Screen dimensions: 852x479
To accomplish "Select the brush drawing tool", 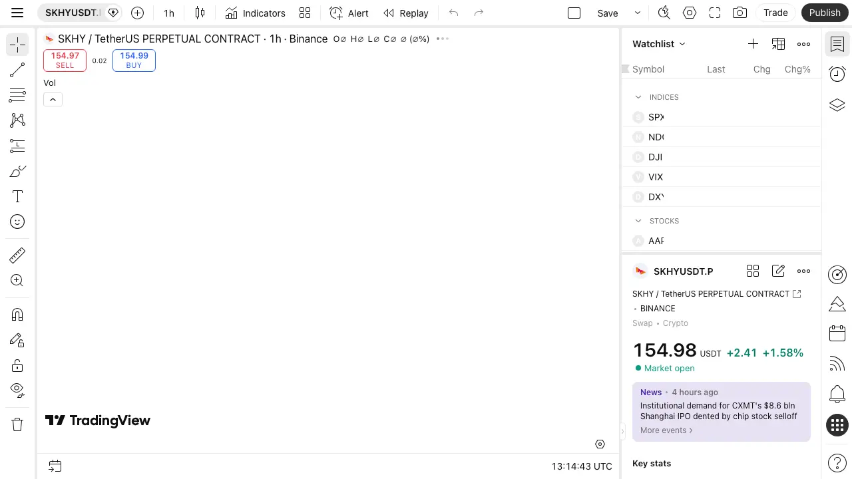I will tap(17, 171).
